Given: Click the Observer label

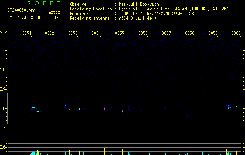Looking at the screenshot, I should coord(79,4).
